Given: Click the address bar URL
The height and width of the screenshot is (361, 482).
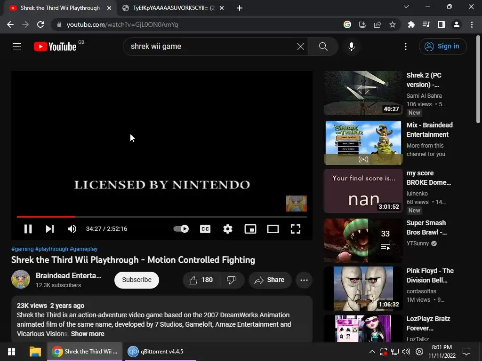Looking at the screenshot, I should click(x=122, y=24).
